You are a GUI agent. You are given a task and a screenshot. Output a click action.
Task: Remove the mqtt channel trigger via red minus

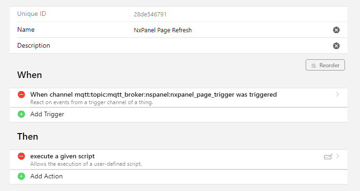coord(22,94)
